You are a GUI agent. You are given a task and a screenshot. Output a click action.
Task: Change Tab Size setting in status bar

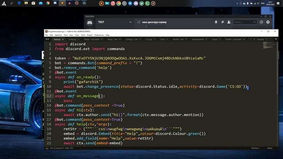click(x=255, y=148)
